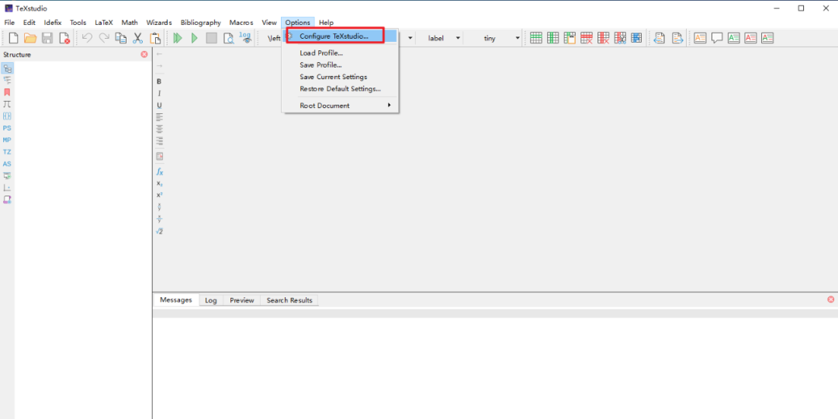Screen dimensions: 838x419
Task: Close the Structure side panel
Action: (x=144, y=54)
